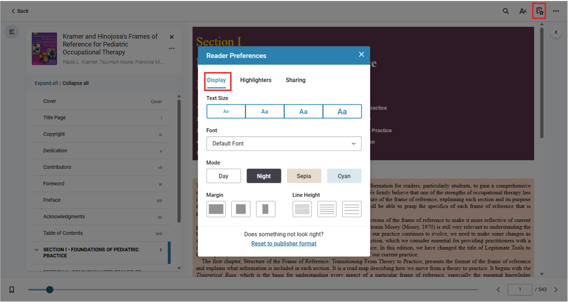Go to the previous page arrow
568x302 pixels.
coord(499,290)
